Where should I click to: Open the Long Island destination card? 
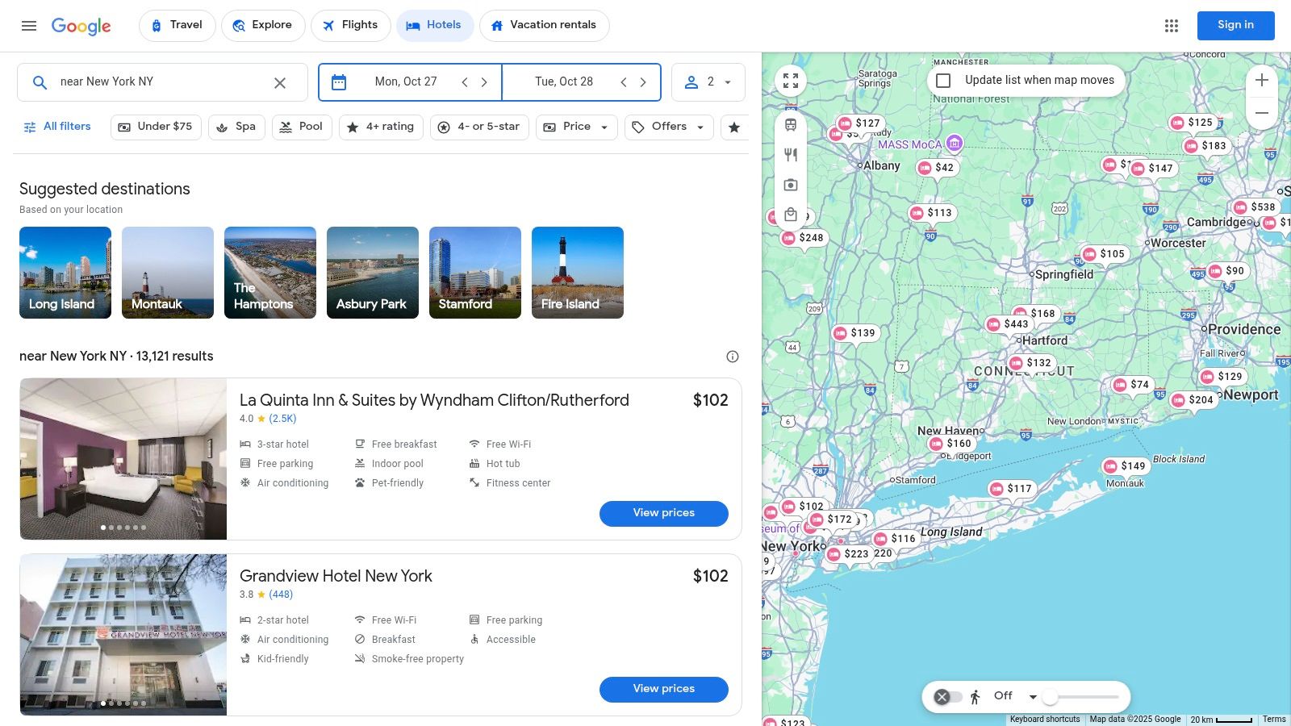click(65, 273)
